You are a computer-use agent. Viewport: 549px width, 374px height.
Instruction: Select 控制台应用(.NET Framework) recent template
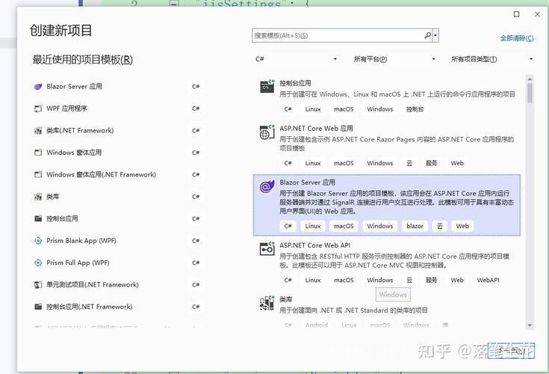click(x=90, y=307)
